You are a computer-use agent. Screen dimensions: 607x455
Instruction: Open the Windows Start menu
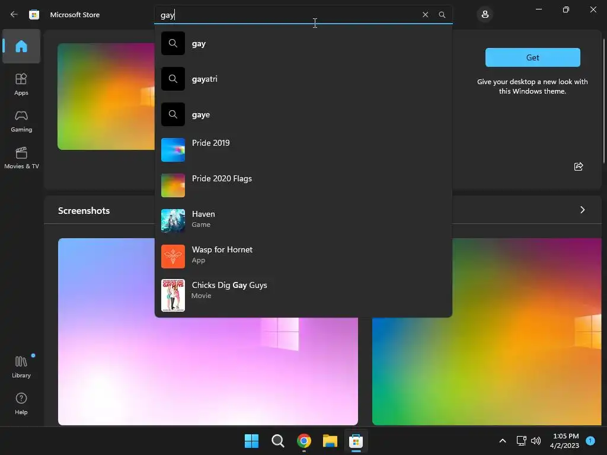(x=251, y=441)
